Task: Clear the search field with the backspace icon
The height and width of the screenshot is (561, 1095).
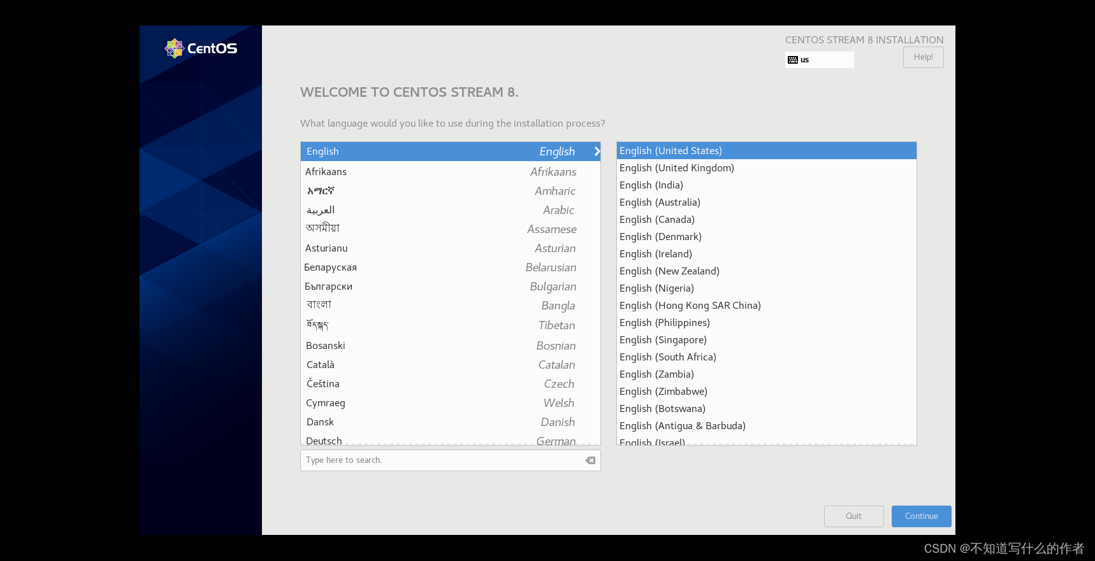Action: click(x=590, y=460)
